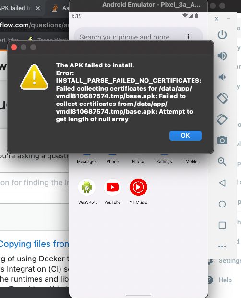Open the YouTube app in the emulator
The width and height of the screenshot is (241, 298).
coord(112,187)
